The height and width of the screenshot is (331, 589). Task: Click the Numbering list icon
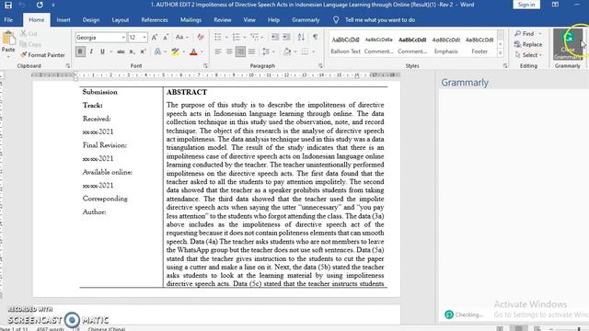[x=236, y=37]
